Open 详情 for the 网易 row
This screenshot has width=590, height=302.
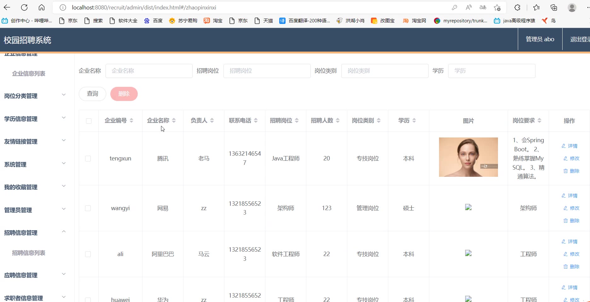click(x=570, y=196)
